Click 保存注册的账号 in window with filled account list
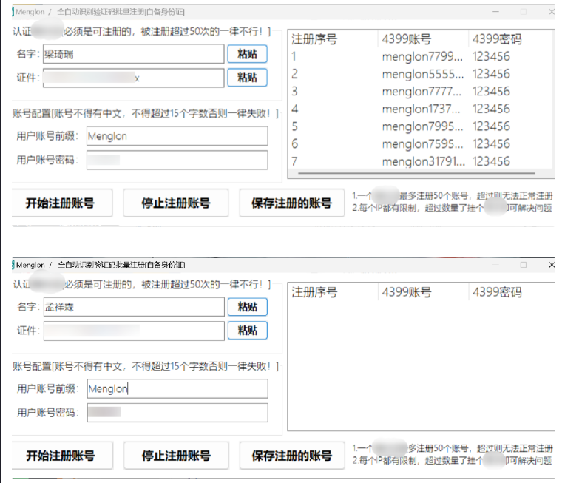 coord(291,203)
